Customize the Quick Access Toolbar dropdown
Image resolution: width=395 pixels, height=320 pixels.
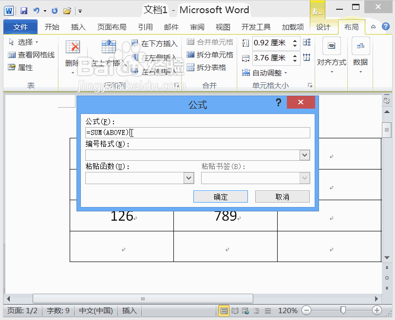80,11
